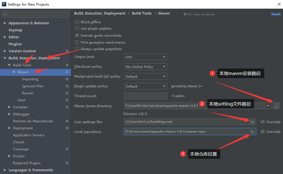The height and width of the screenshot is (174, 283).
Task: Close the Settings for New Projects window
Action: pos(279,4)
